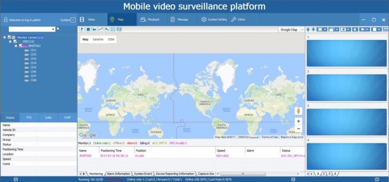Screen dimensions: 389x182
Task: Uncheck the IDR(1/1) group checkbox
Action: pyautogui.click(x=15, y=42)
